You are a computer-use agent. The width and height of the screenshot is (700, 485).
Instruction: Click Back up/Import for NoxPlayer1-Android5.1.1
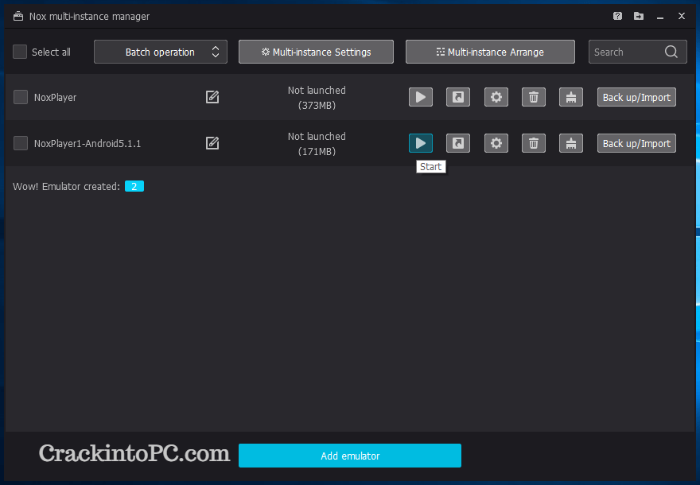tap(636, 143)
